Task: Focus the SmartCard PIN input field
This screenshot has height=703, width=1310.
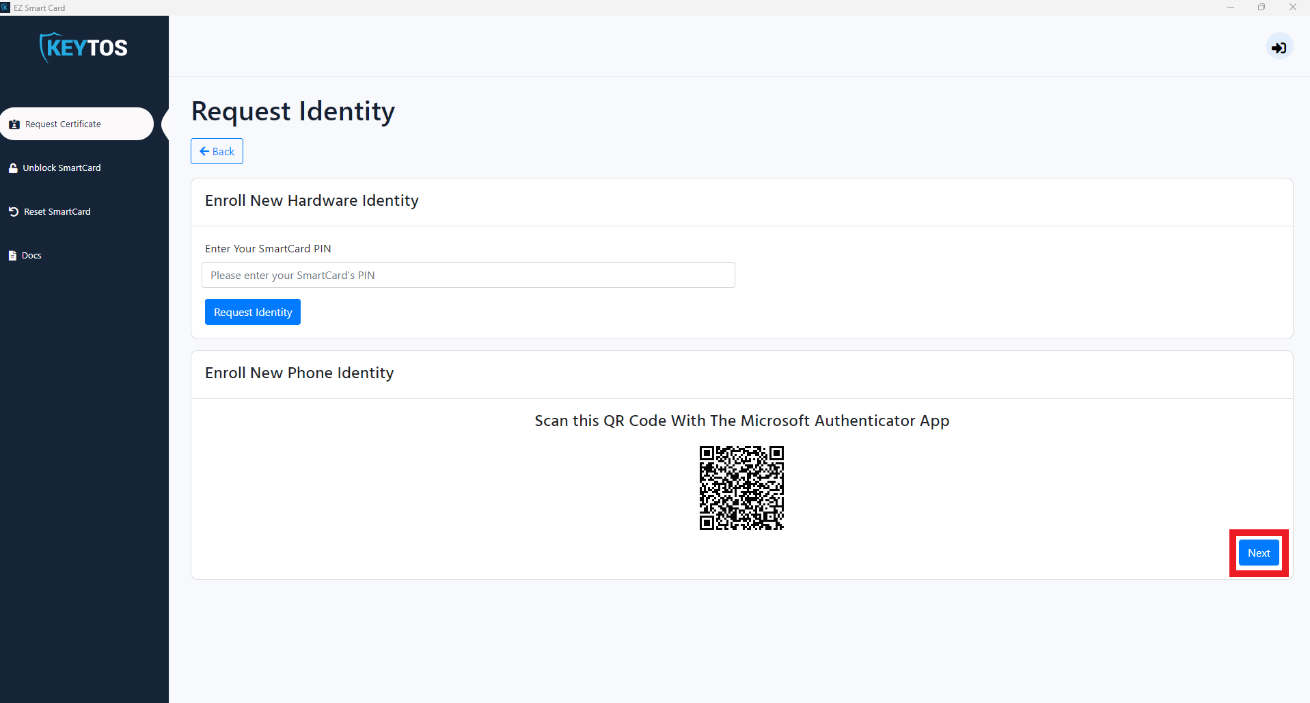Action: pos(468,275)
